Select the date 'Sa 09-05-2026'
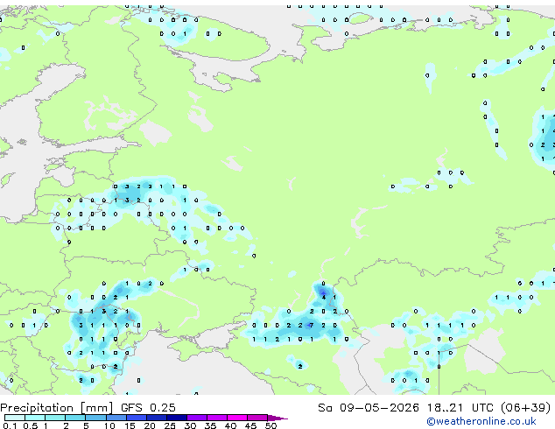Image resolution: width=555 pixels, height=429 pixels. pyautogui.click(x=369, y=408)
